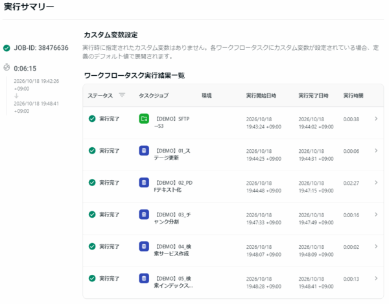Click execution time 0:00:38
Image resolution: width=389 pixels, height=304 pixels.
pyautogui.click(x=351, y=119)
